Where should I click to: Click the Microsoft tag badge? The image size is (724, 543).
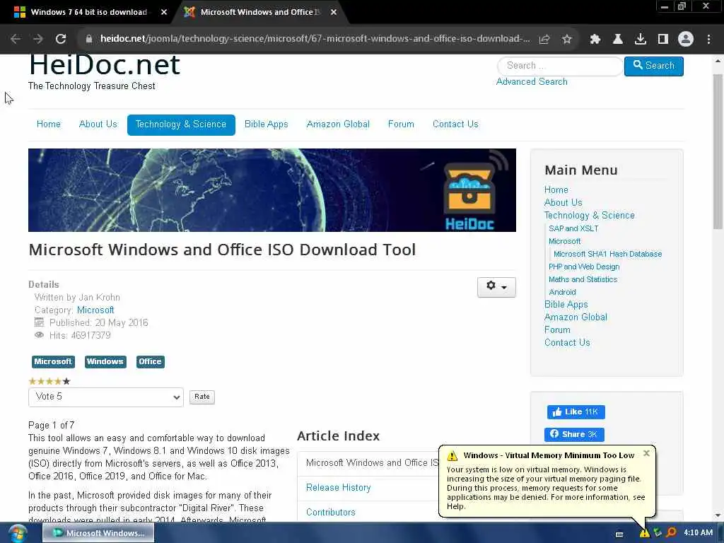pos(53,361)
